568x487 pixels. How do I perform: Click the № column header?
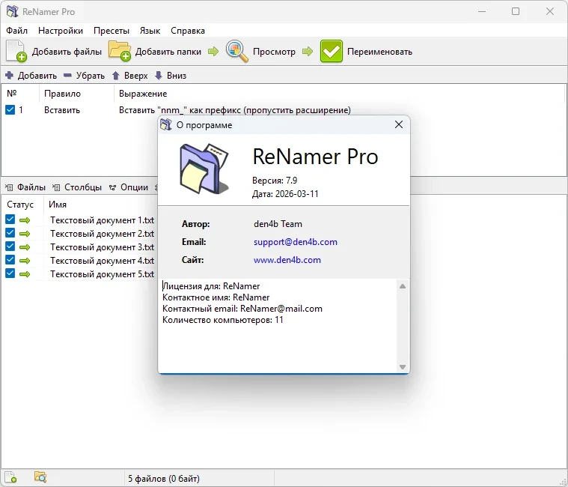[11, 94]
